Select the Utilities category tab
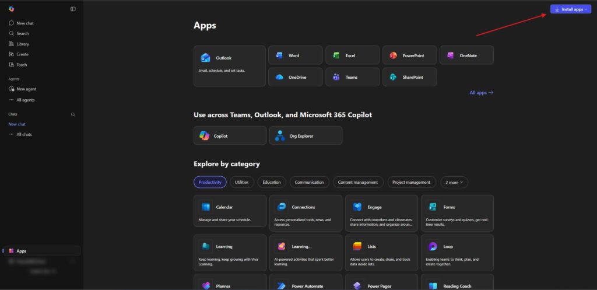597x290 pixels. [241, 182]
